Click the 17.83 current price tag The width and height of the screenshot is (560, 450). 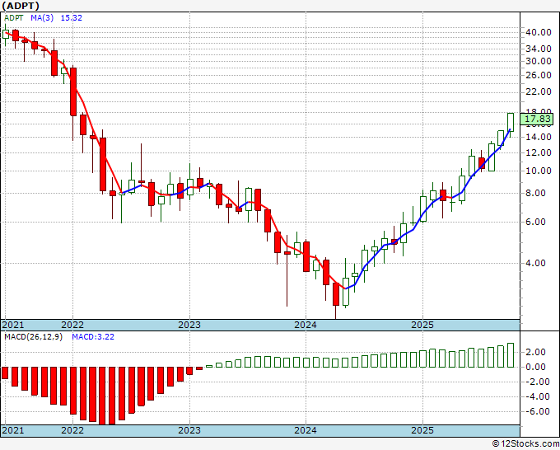537,119
